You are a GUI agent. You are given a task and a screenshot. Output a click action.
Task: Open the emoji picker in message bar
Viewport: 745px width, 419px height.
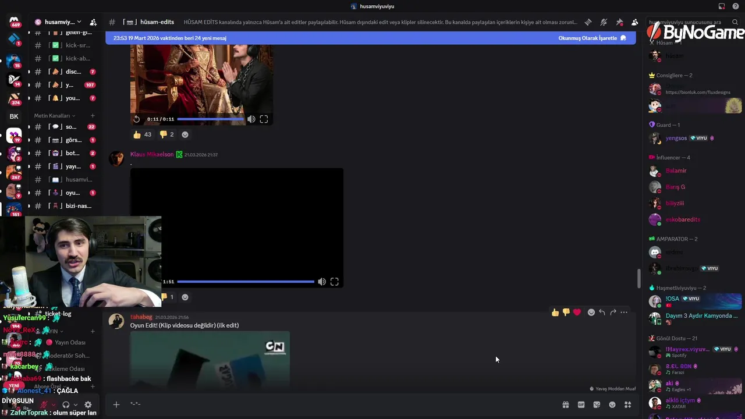[612, 404]
